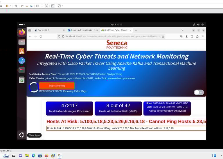The height and width of the screenshot is (159, 223).
Task: Click the Apr 3 13:05 clock in Ubuntu top bar
Action: click(x=116, y=25)
